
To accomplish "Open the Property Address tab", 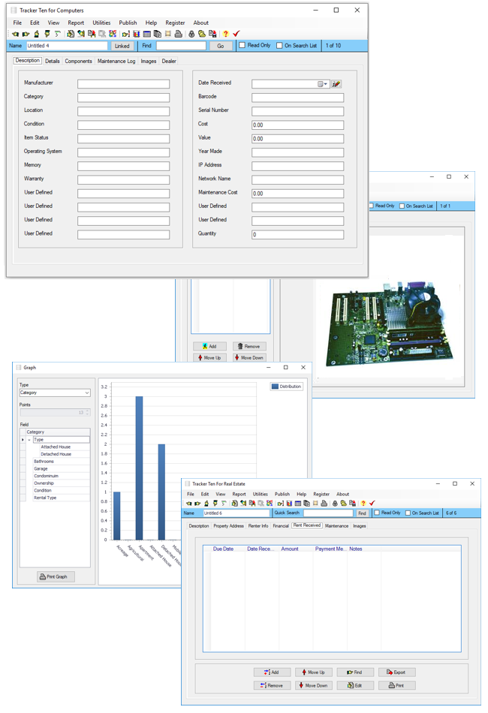I will point(228,526).
